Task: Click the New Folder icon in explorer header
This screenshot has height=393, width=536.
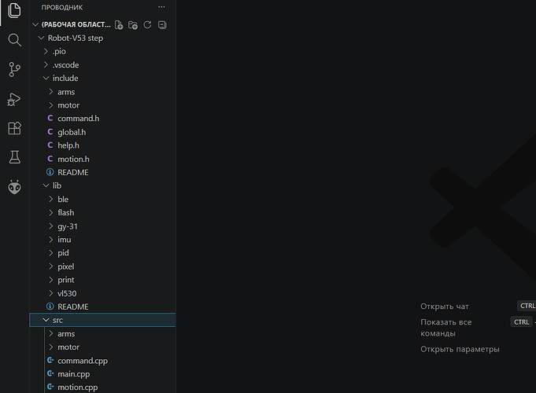Action: tap(133, 25)
